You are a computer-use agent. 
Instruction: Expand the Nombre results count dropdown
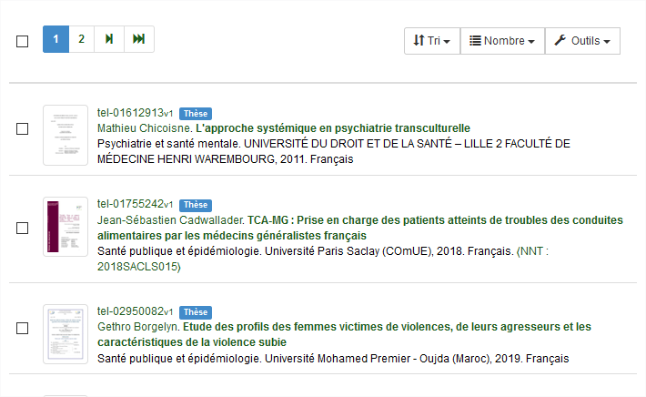pos(502,41)
